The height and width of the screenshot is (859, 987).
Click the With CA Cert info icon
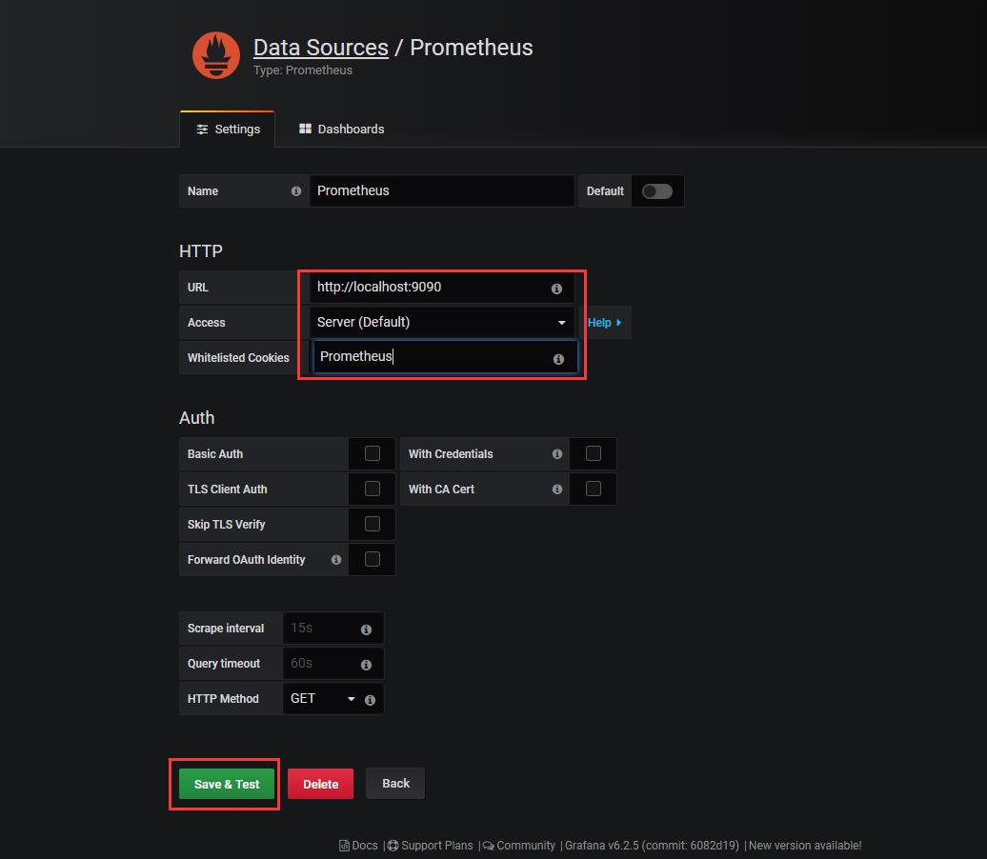tap(557, 489)
